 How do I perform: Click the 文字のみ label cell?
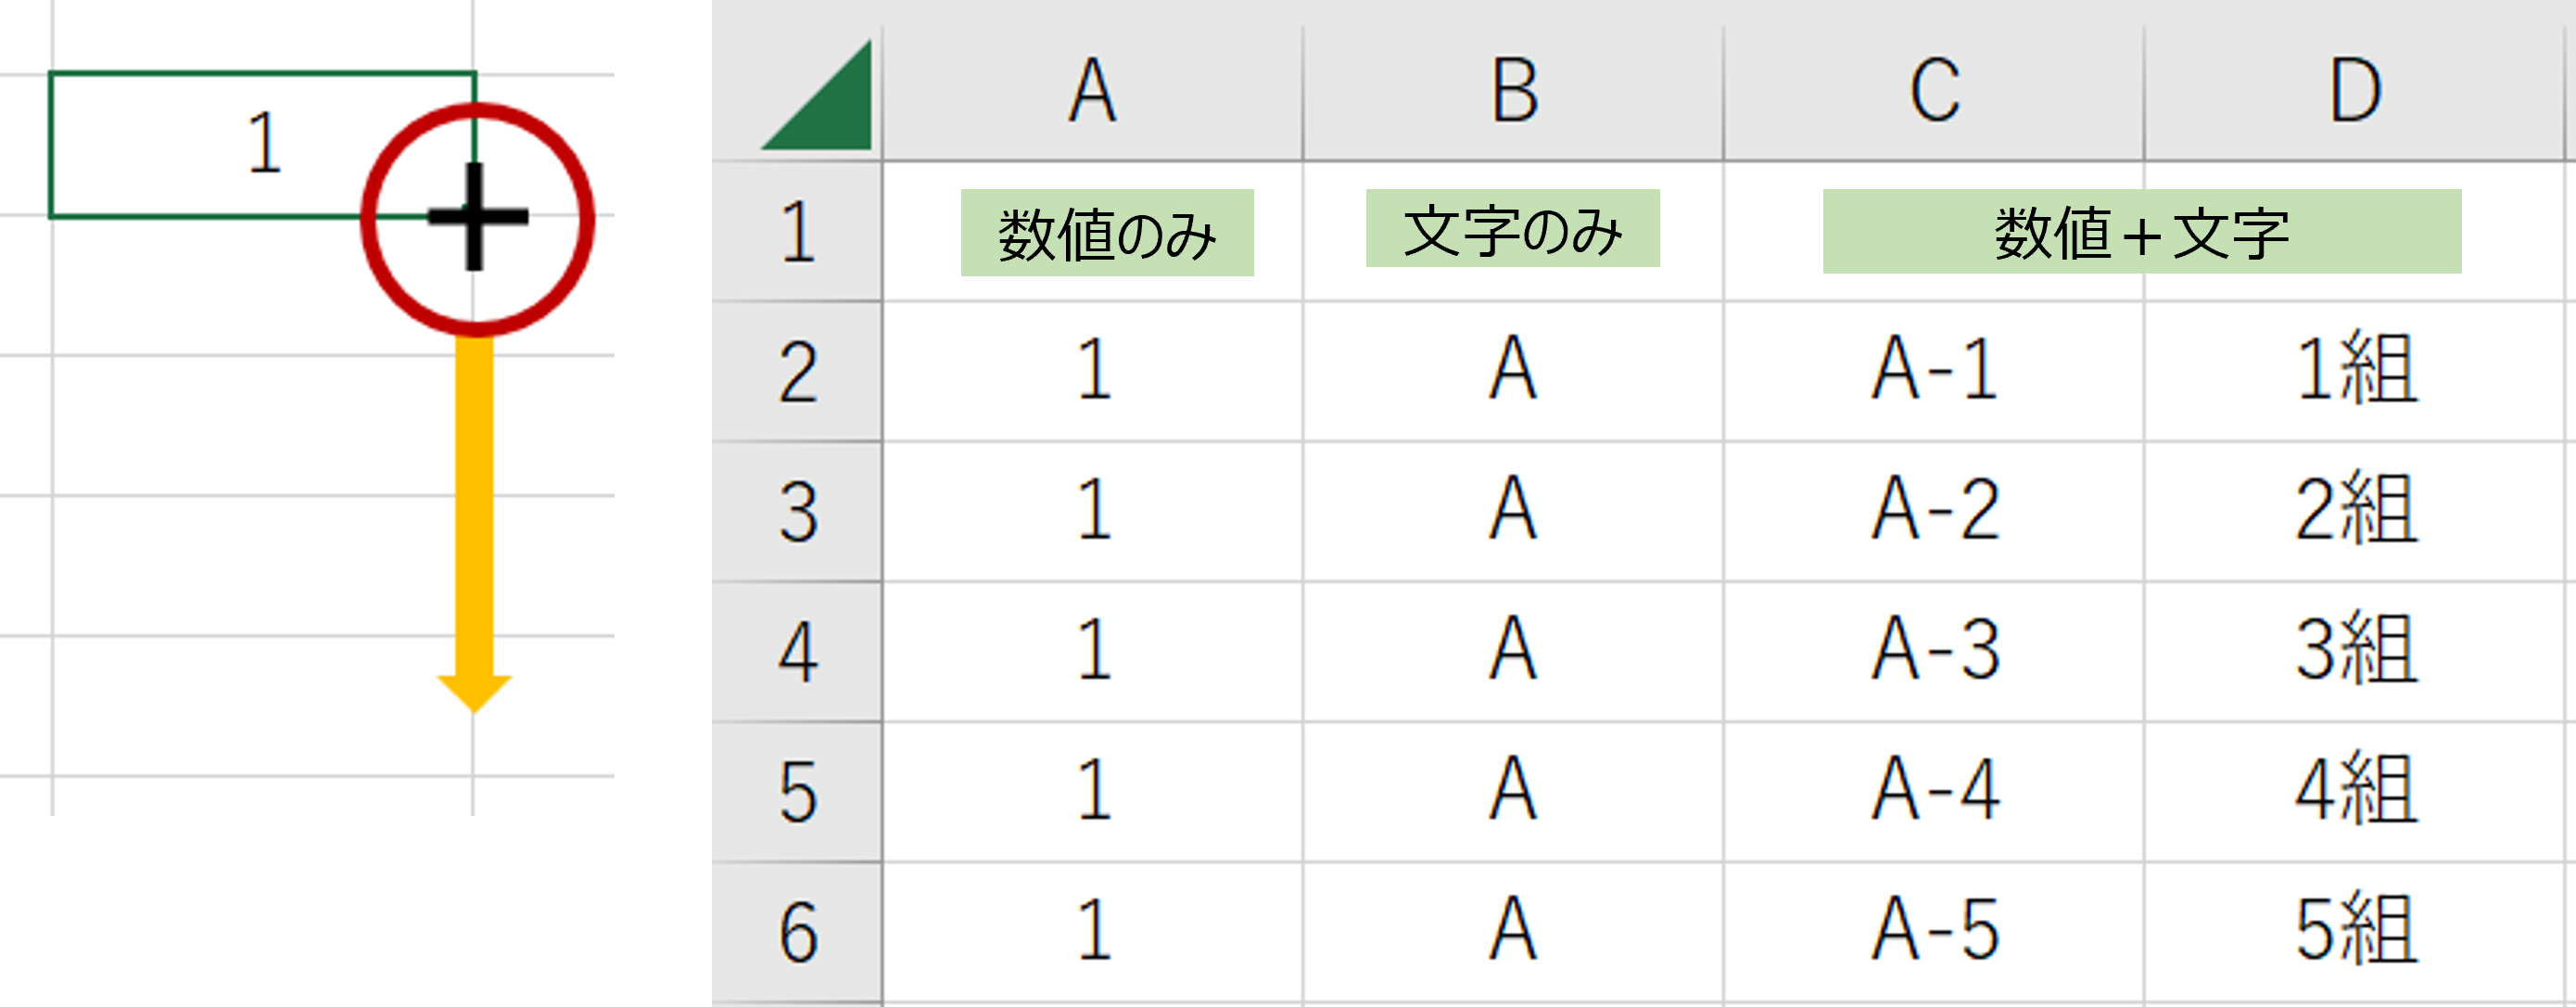coord(1513,229)
